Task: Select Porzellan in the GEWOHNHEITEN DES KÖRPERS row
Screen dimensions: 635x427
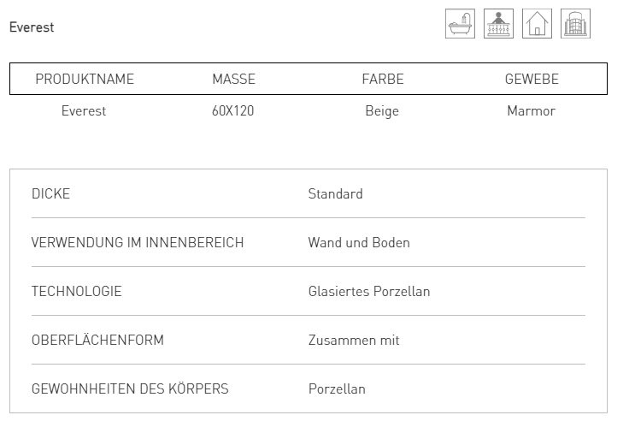Action: click(x=337, y=388)
